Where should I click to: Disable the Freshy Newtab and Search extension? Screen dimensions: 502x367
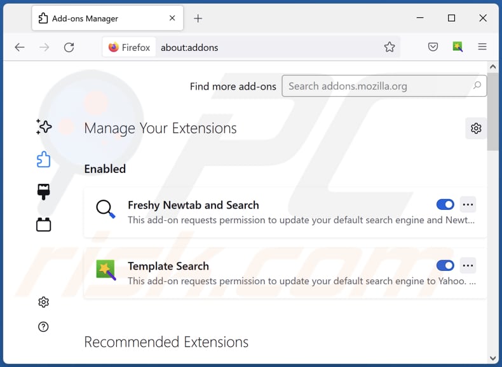[x=445, y=205]
